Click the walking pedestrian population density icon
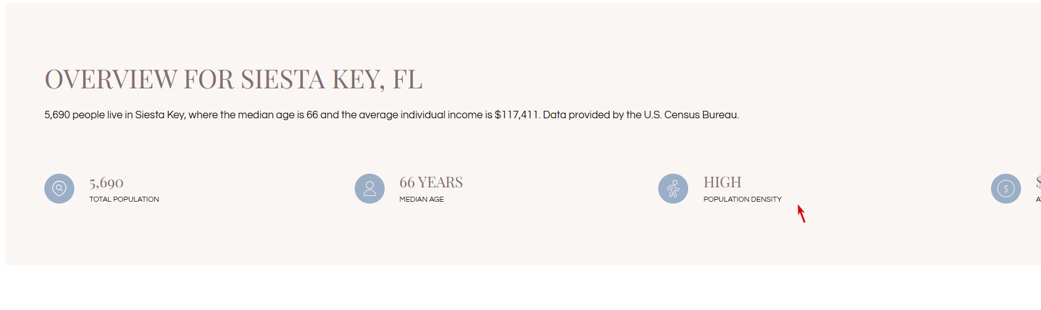Screen dimensions: 1041x310 (673, 189)
